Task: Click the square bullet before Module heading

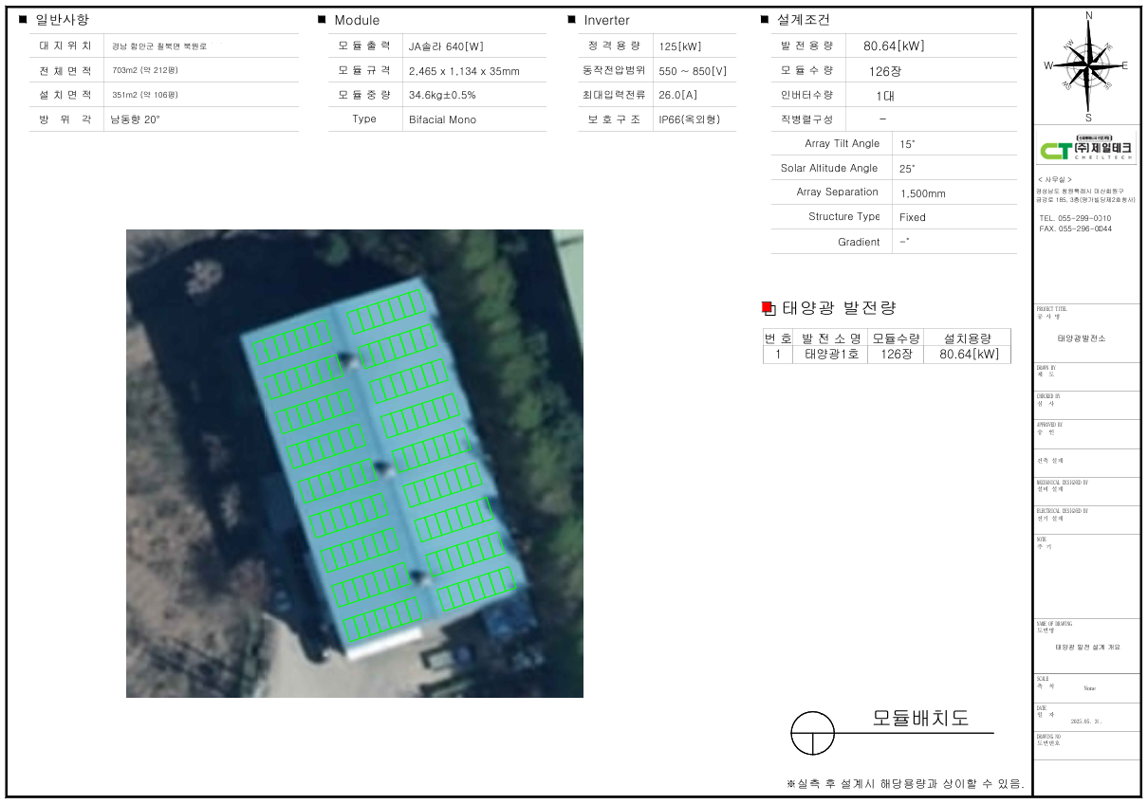Action: coord(323,20)
